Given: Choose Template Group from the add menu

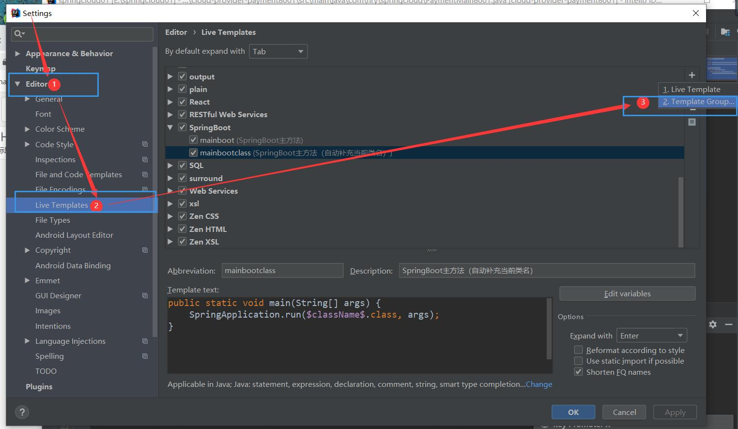Looking at the screenshot, I should [x=697, y=101].
